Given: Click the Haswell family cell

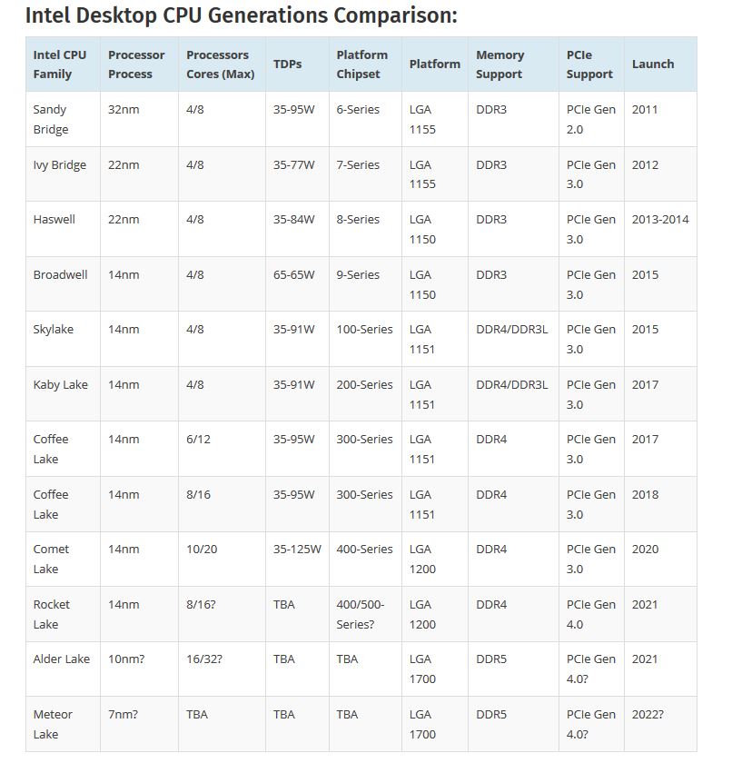Looking at the screenshot, I should pos(54,220).
